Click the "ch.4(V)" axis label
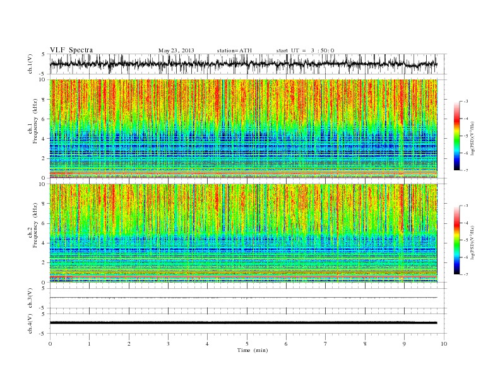This screenshot has width=500, height=386. (x=30, y=324)
